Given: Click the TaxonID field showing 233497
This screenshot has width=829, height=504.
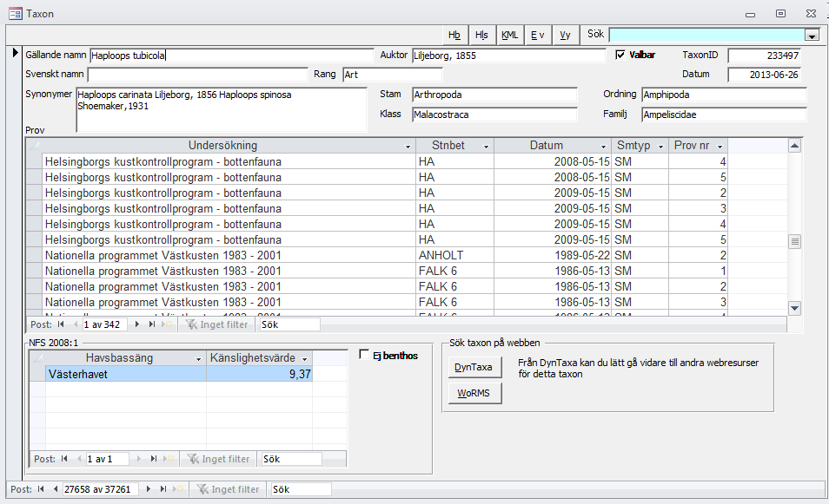Looking at the screenshot, I should coord(765,56).
